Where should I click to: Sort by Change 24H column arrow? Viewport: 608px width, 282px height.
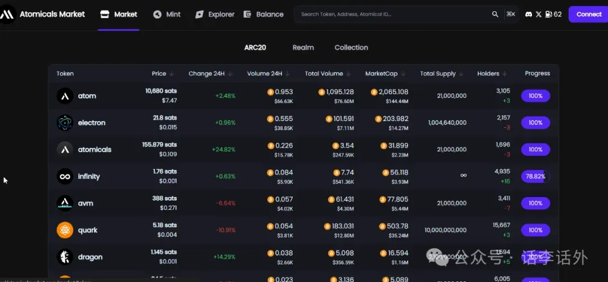point(230,74)
